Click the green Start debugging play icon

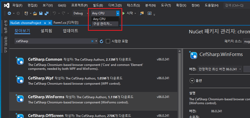coord(123,13)
